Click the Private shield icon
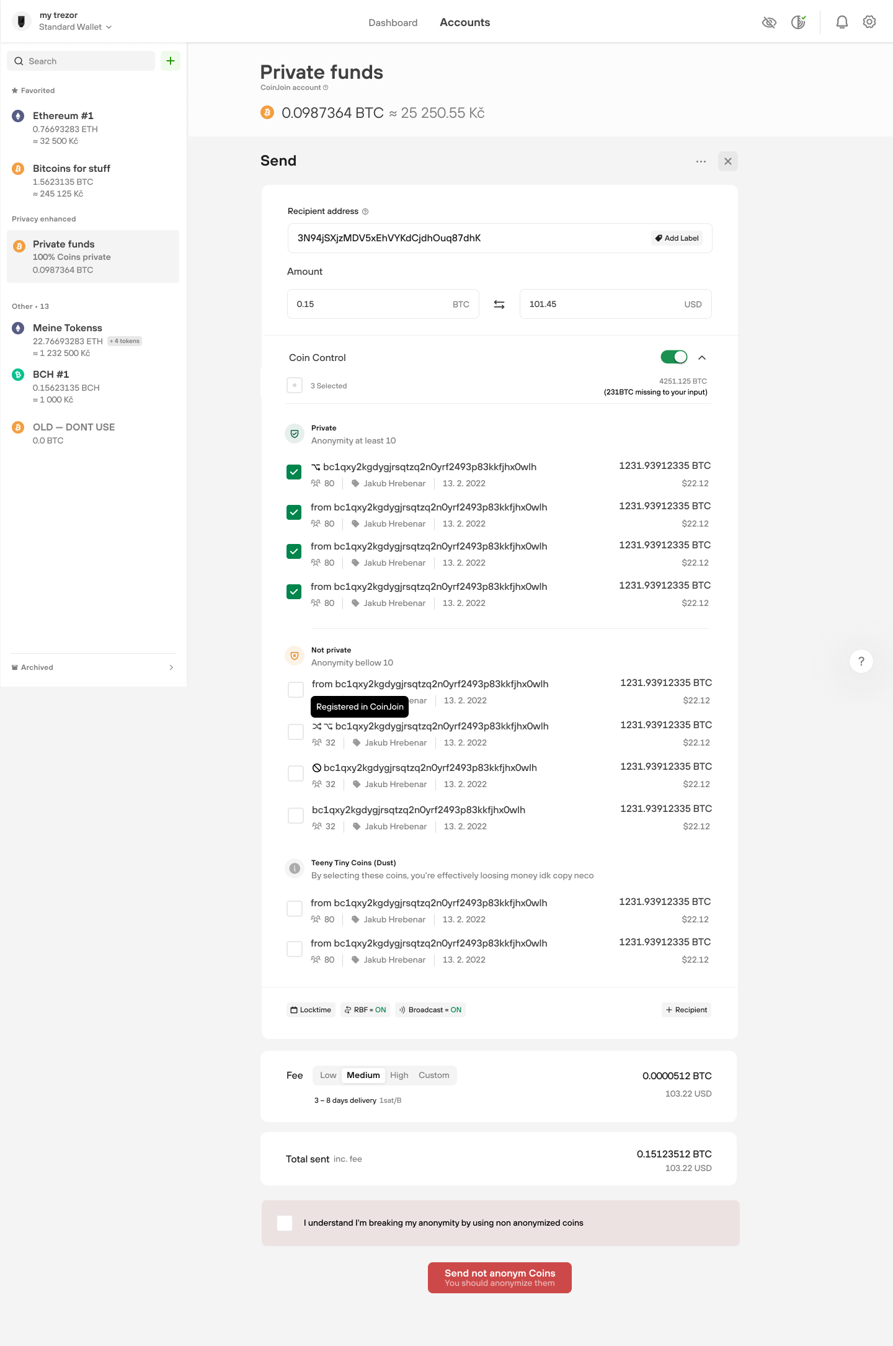The image size is (893, 1346). [x=295, y=434]
